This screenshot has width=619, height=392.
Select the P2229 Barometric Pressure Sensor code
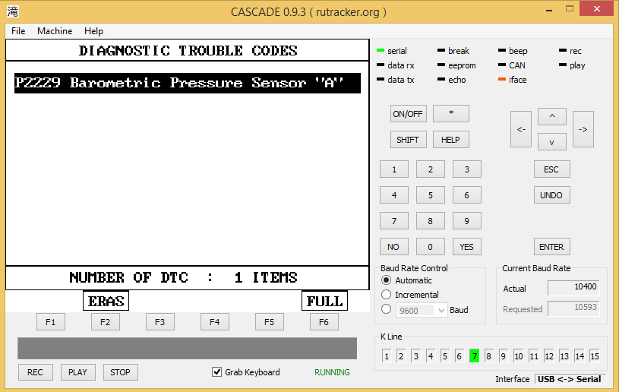tap(187, 83)
